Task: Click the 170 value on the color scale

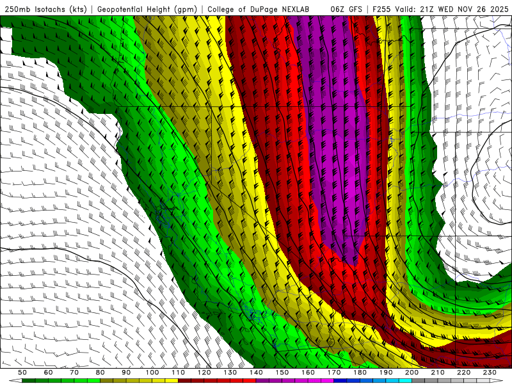Action: click(x=334, y=372)
